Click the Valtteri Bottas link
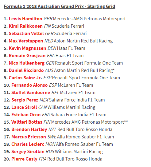151x167 pixels. (x=27, y=122)
